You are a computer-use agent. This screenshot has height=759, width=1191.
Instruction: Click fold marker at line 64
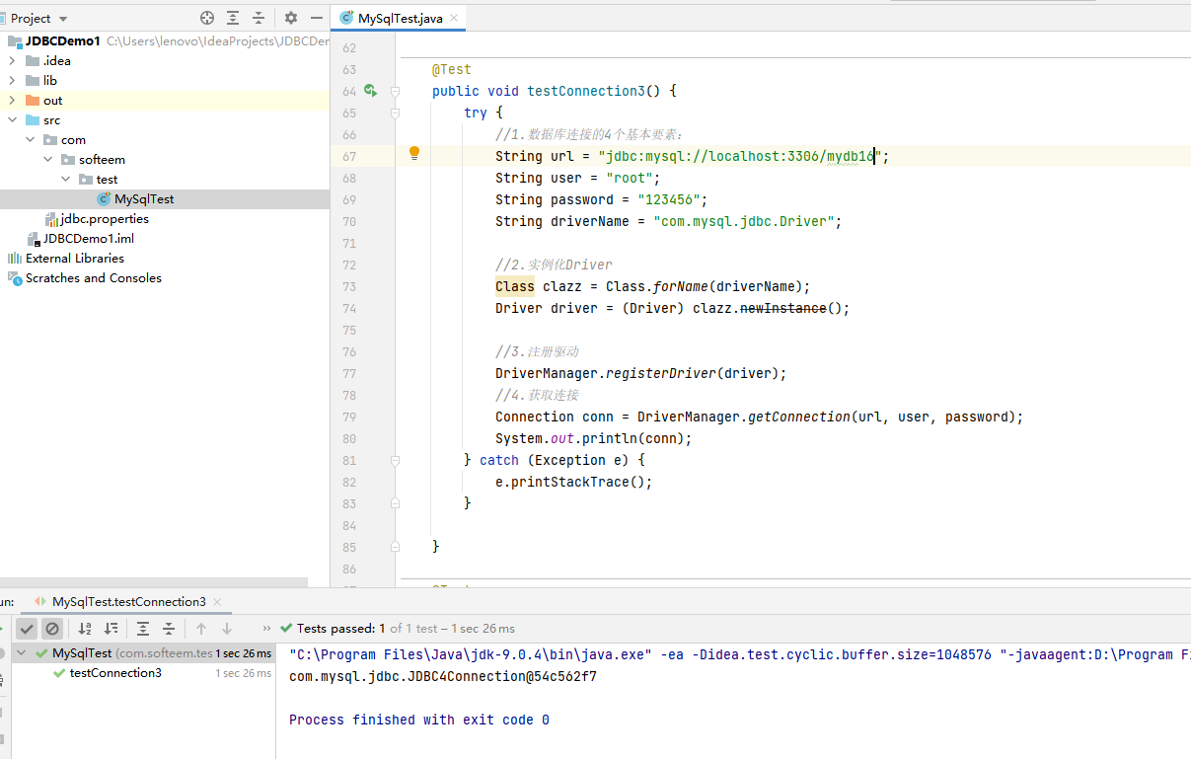click(394, 91)
